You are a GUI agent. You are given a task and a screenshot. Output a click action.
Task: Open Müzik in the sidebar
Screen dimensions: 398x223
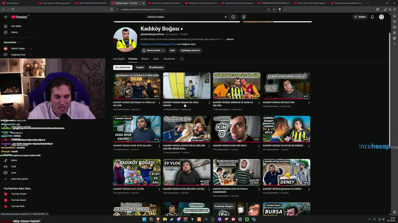[x=14, y=160]
